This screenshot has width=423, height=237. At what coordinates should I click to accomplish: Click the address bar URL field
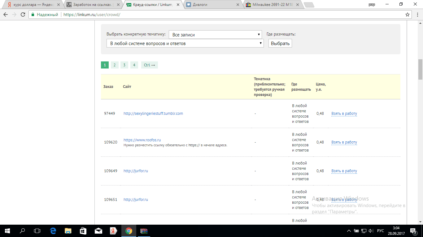click(x=217, y=15)
